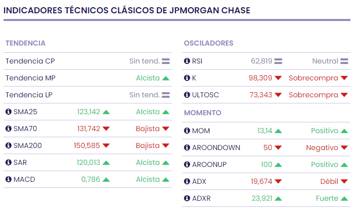Open the SMA200 info icon
The width and height of the screenshot is (355, 211).
(8, 145)
